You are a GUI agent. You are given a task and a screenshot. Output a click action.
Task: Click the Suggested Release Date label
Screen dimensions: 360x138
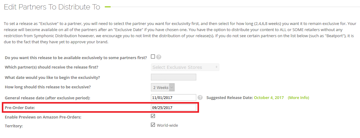(x=229, y=98)
